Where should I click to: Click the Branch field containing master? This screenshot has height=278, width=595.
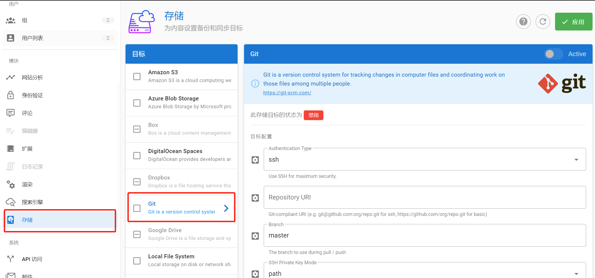[x=425, y=235]
